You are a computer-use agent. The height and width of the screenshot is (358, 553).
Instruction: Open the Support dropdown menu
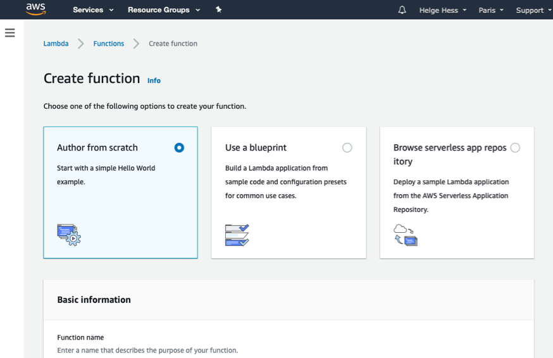tap(533, 10)
